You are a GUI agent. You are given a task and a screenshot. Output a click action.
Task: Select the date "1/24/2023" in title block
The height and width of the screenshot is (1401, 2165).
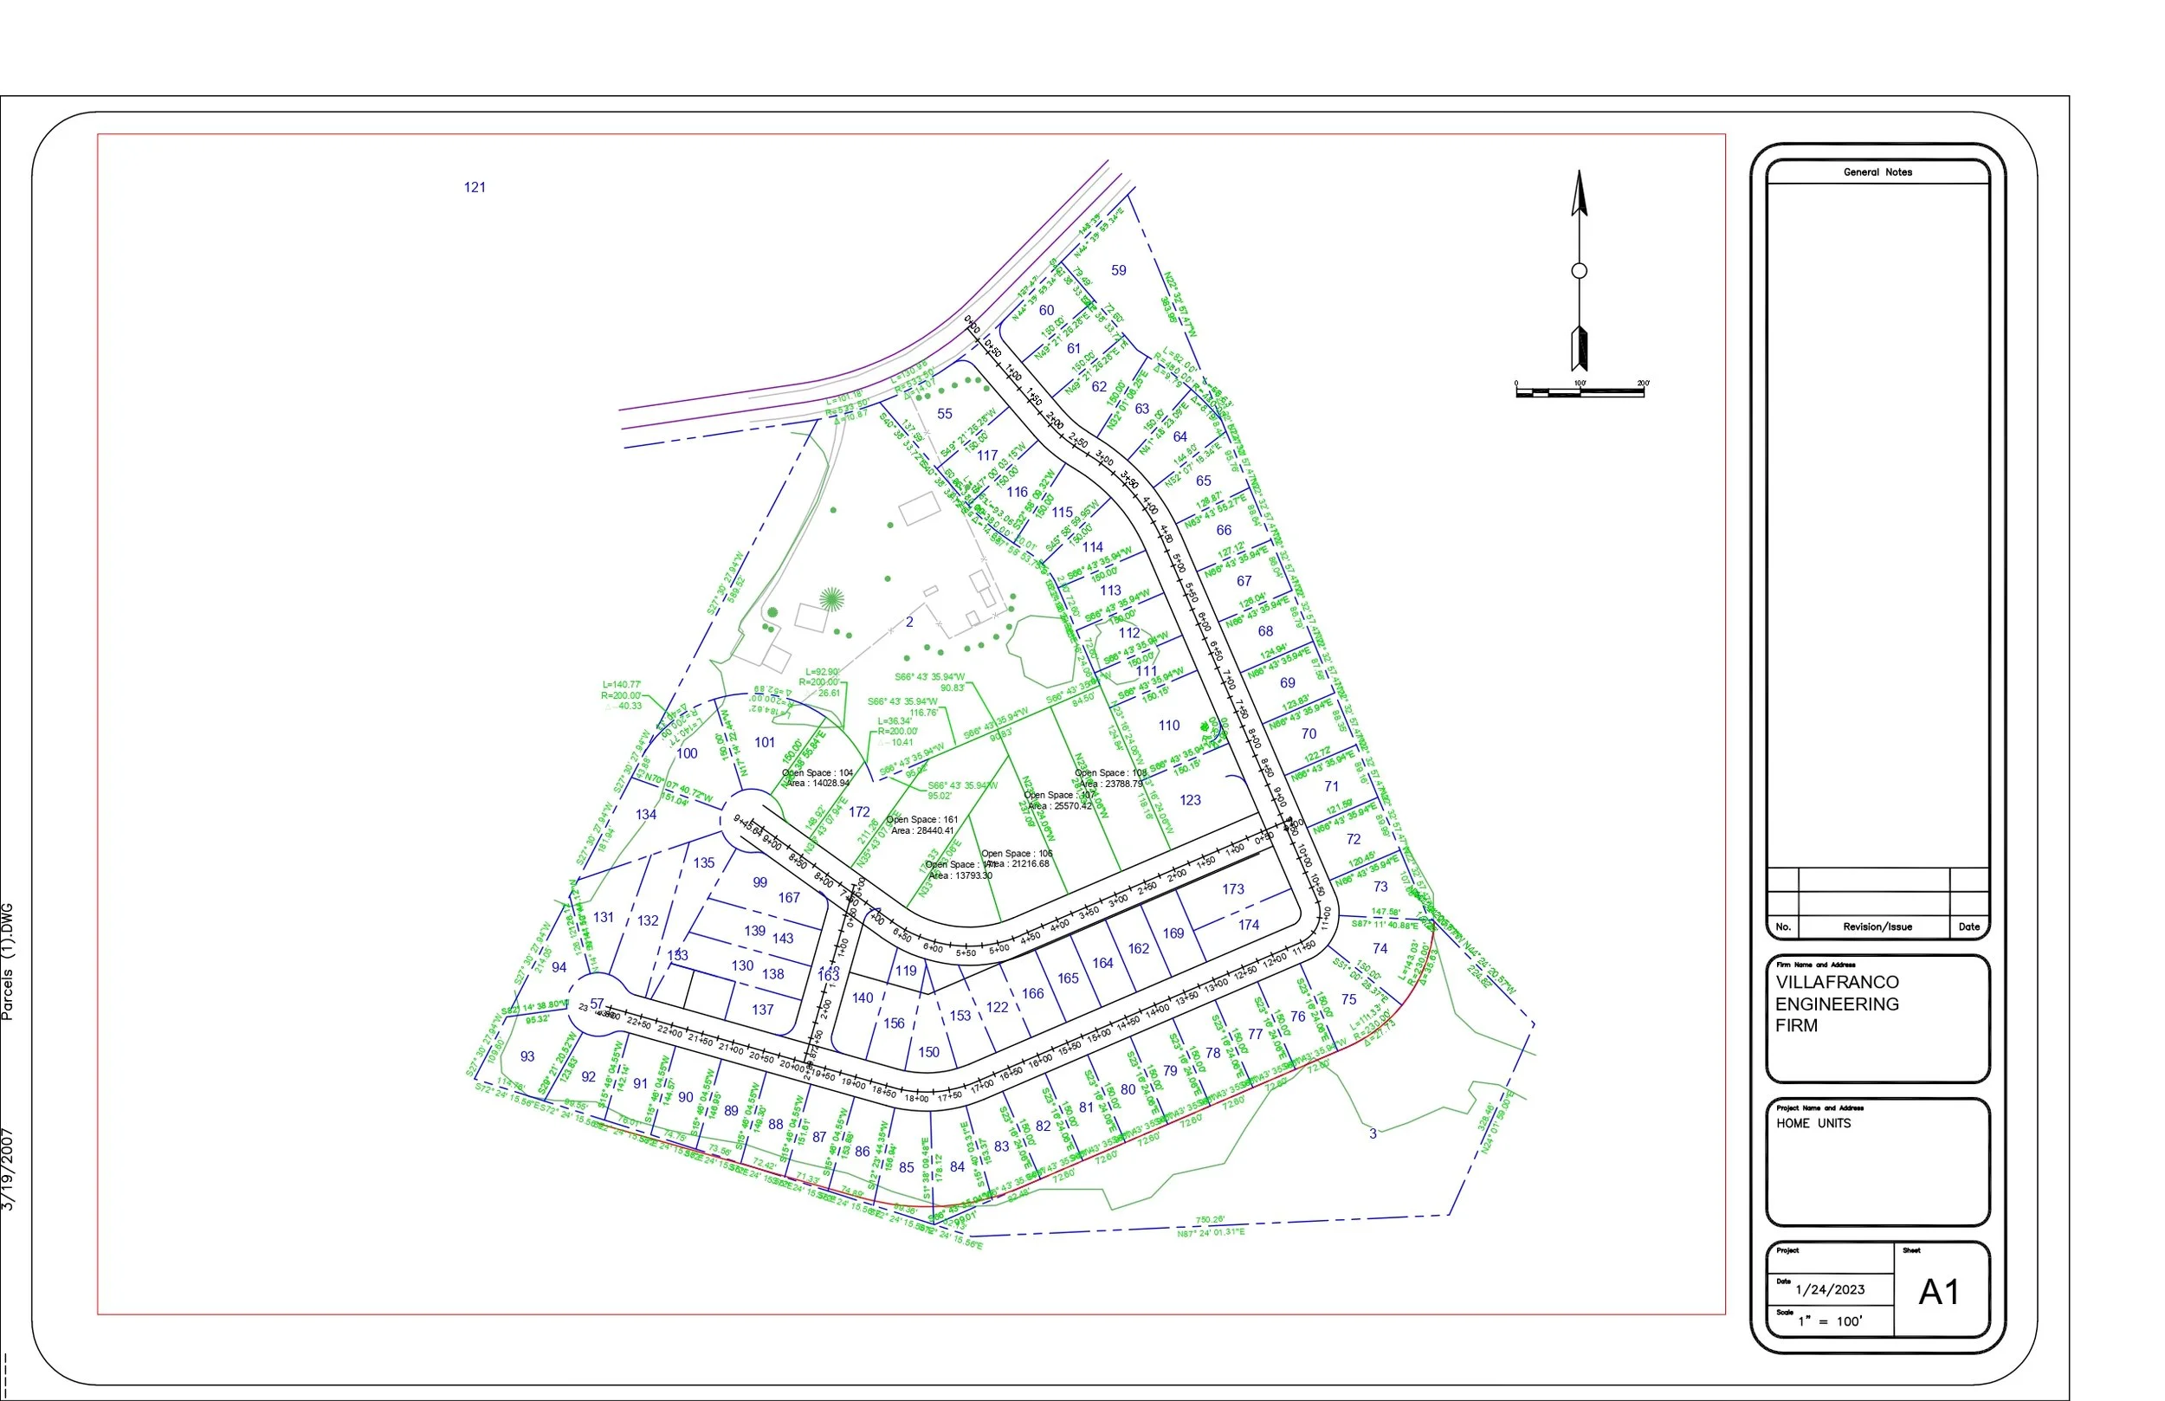pyautogui.click(x=1829, y=1289)
